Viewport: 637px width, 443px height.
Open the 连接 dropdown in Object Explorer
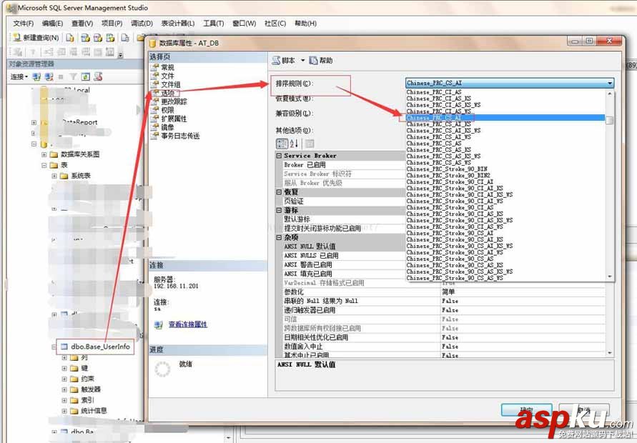[x=19, y=76]
